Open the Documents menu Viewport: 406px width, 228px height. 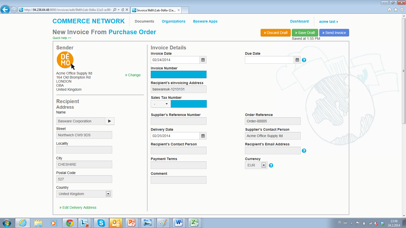point(144,21)
